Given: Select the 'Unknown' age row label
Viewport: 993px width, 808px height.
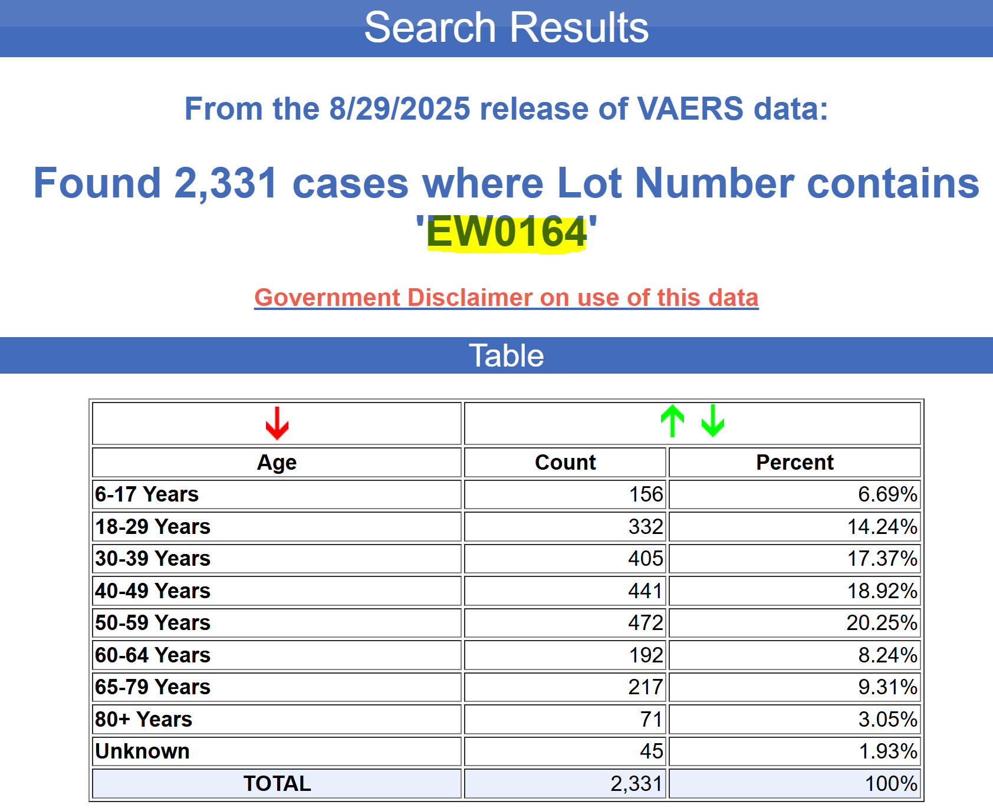Looking at the screenshot, I should point(142,751).
